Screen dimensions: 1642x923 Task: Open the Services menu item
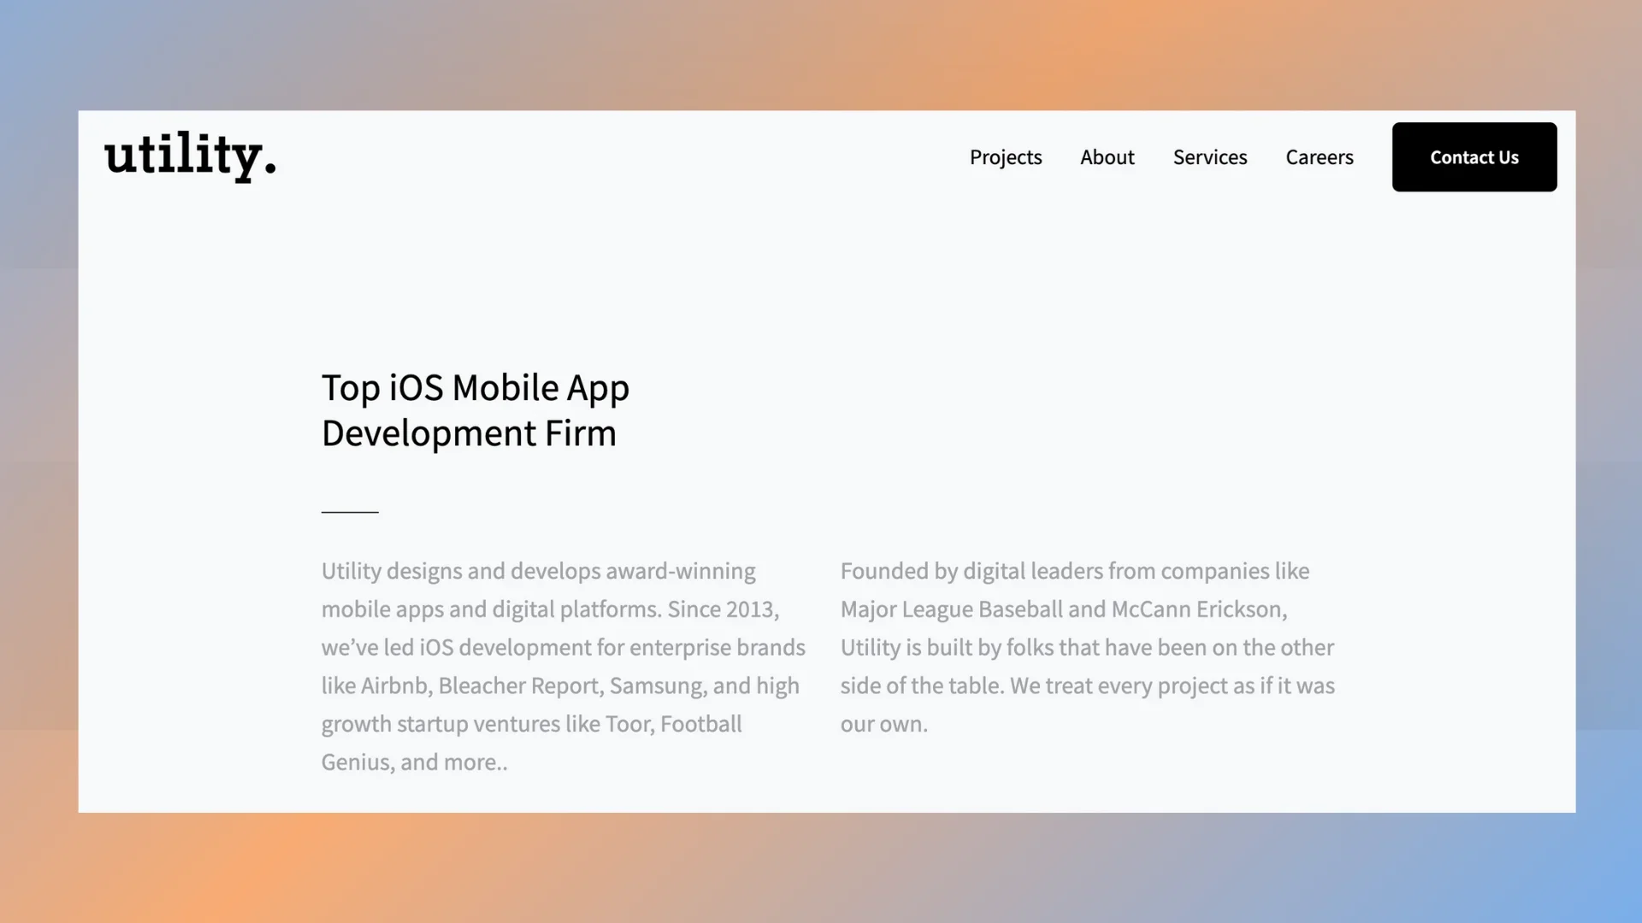[1209, 157]
